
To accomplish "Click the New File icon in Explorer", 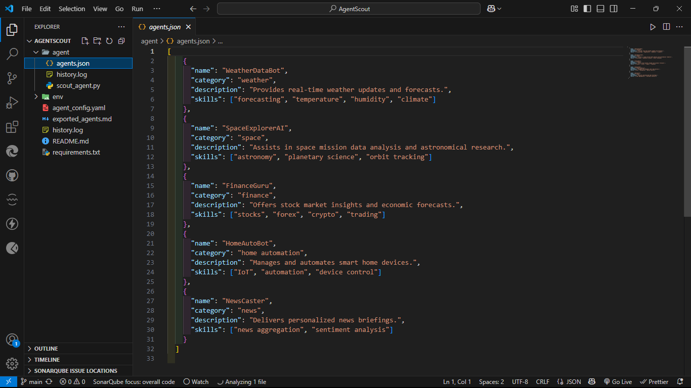I will 85,41.
